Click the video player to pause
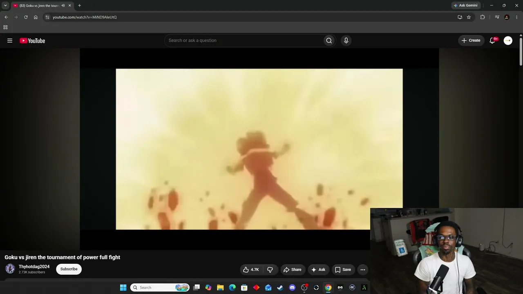 coord(259,149)
